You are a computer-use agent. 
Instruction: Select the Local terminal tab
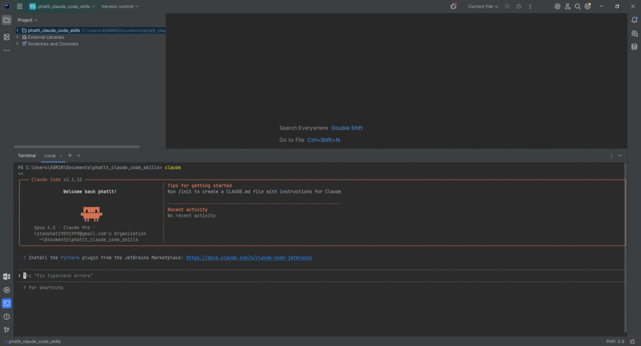tap(50, 155)
